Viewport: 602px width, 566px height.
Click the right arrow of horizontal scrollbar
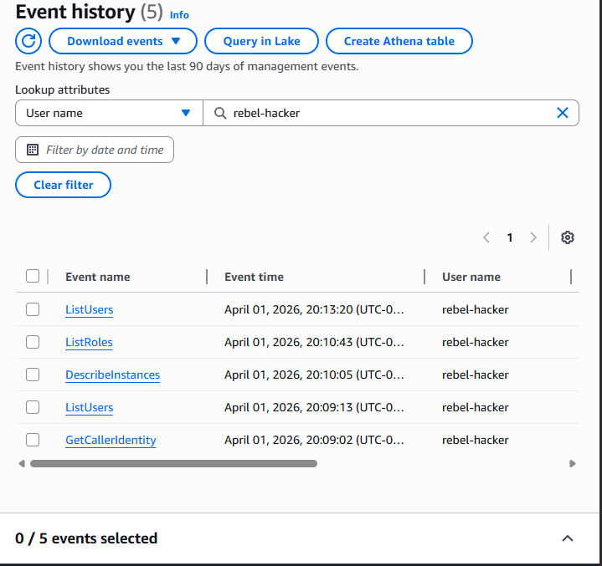(x=573, y=464)
